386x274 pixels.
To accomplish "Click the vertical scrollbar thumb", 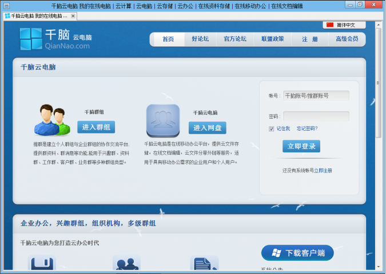I will (x=379, y=83).
